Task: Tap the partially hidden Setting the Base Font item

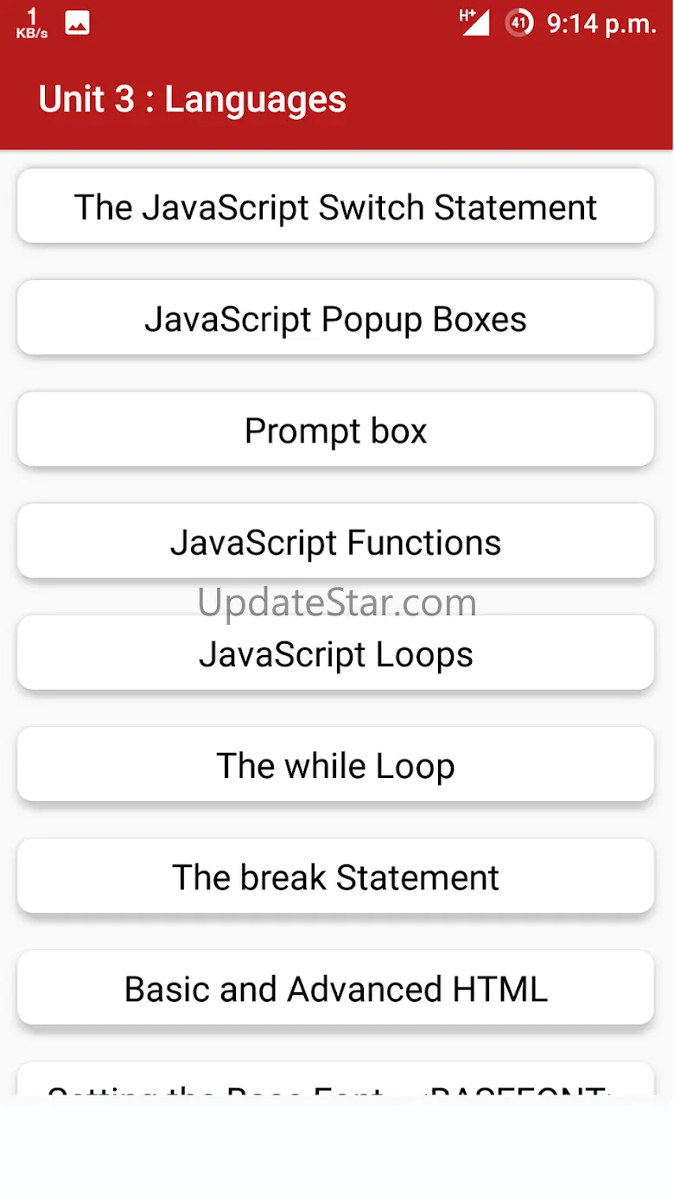Action: [335, 1080]
